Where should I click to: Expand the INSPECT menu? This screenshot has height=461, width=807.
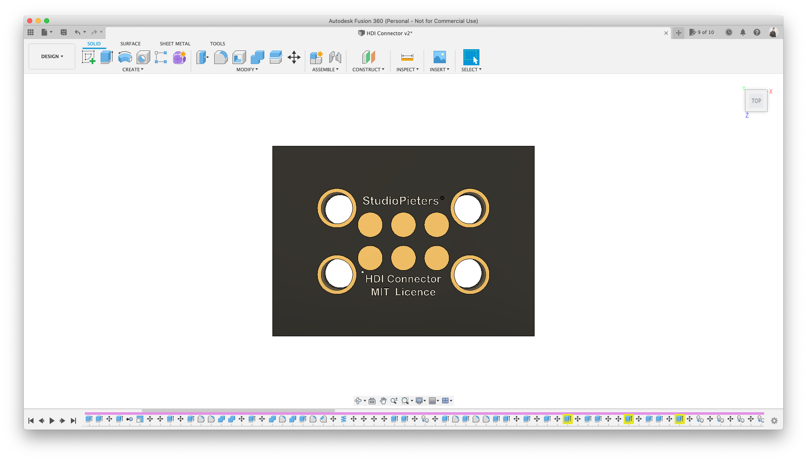tap(407, 70)
